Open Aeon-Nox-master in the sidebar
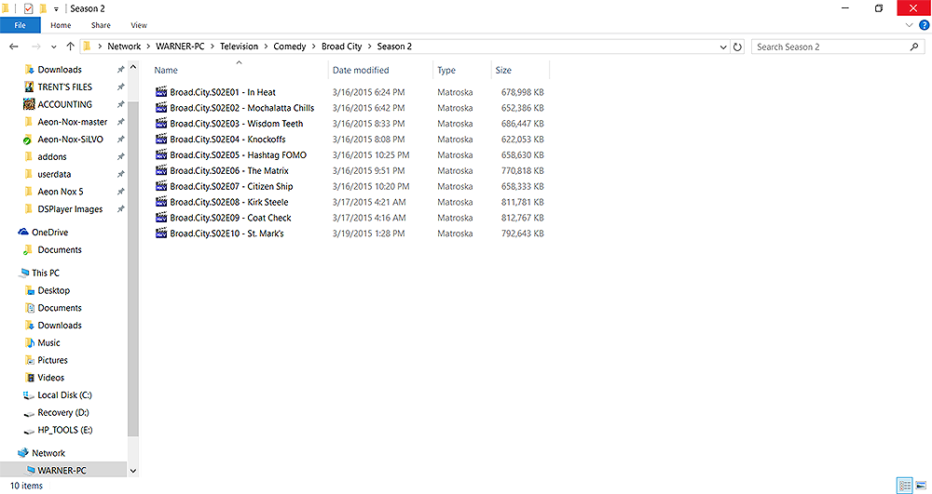This screenshot has width=932, height=494. (x=73, y=122)
